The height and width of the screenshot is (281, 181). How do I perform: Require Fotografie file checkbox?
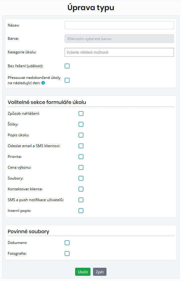pyautogui.click(x=67, y=254)
